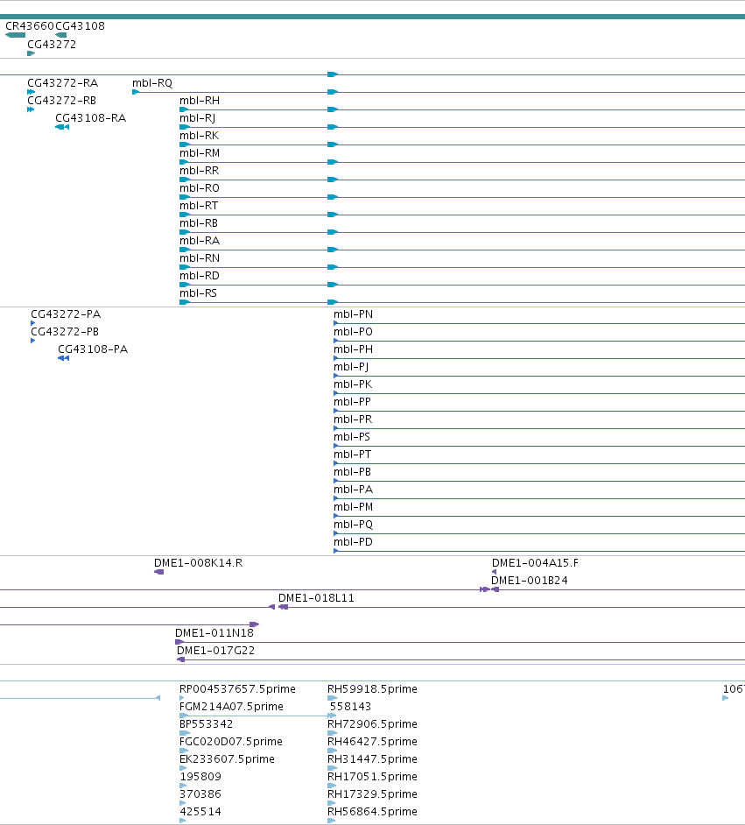Image resolution: width=745 pixels, height=825 pixels.
Task: Select transcript CG43272-RB
Action: tap(61, 100)
